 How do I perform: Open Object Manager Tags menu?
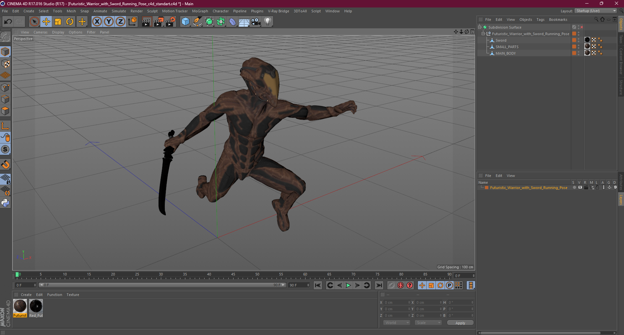(540, 20)
